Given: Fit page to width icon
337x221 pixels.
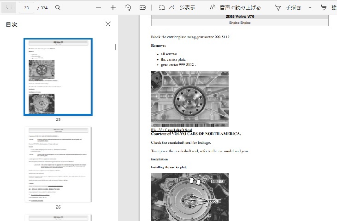Looking at the screenshot, I should click(142, 8).
